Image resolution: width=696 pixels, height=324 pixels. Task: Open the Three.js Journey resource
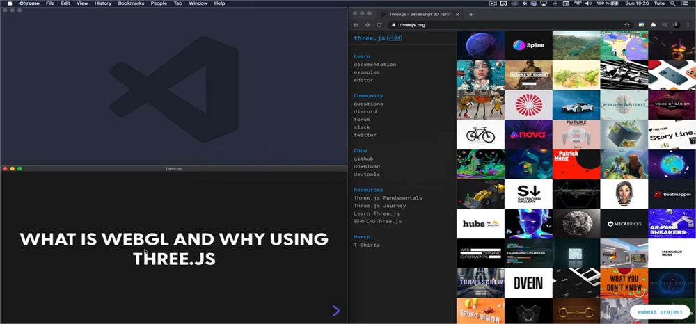tap(379, 206)
